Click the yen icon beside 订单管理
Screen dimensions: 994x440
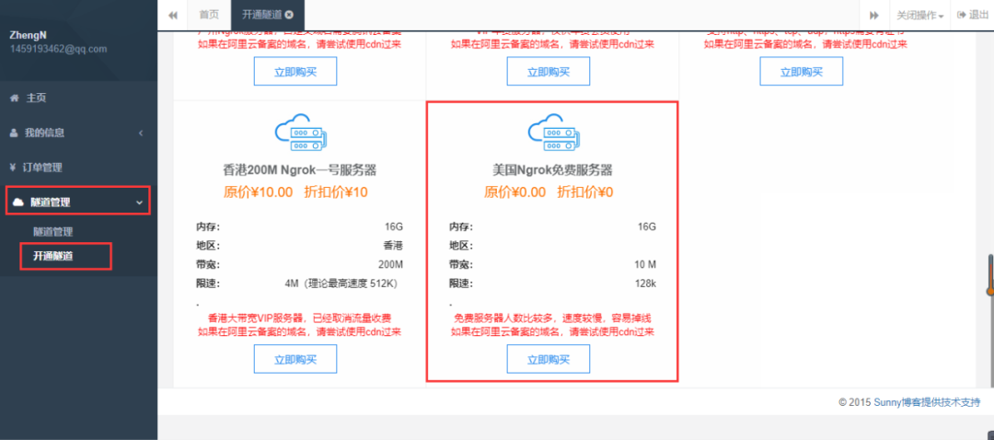[x=13, y=168]
